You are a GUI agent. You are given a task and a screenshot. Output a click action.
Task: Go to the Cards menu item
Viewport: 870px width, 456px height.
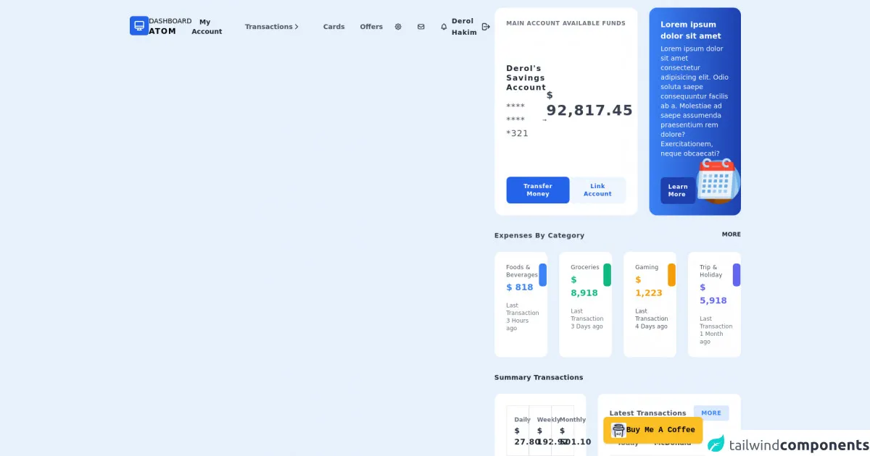click(x=333, y=27)
